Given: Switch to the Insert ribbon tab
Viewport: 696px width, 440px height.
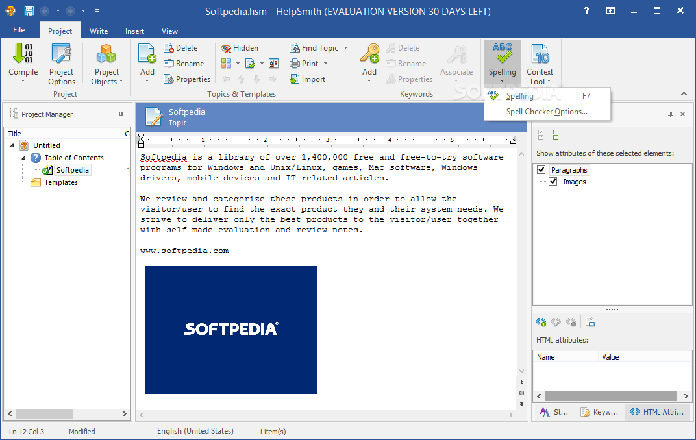Looking at the screenshot, I should click(134, 31).
